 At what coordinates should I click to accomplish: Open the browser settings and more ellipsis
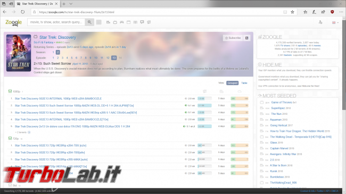click(x=341, y=12)
